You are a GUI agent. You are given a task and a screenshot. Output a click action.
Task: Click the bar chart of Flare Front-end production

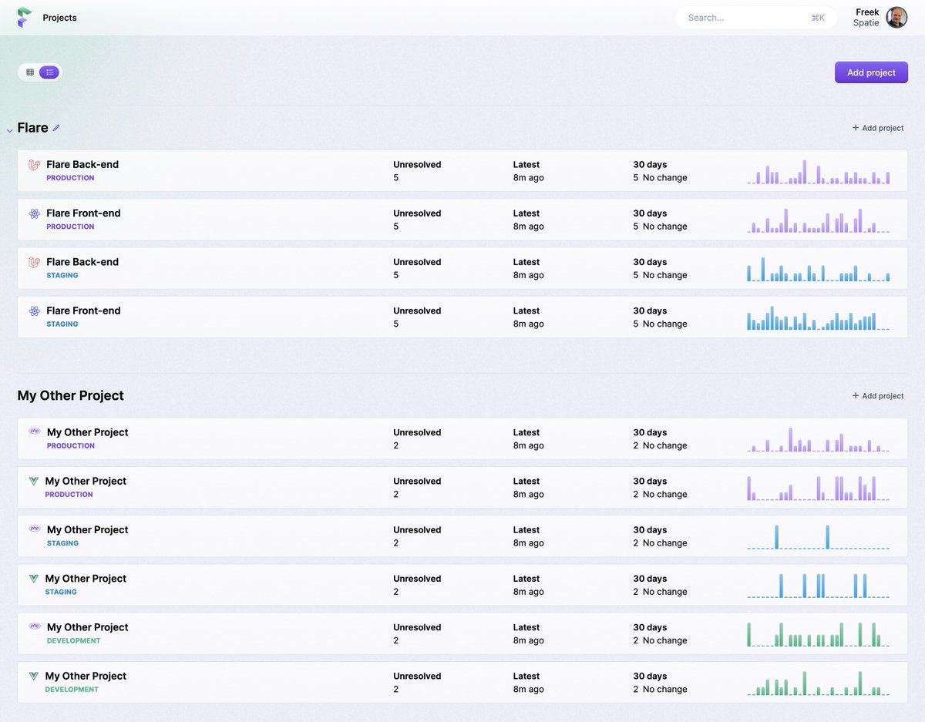tap(818, 220)
